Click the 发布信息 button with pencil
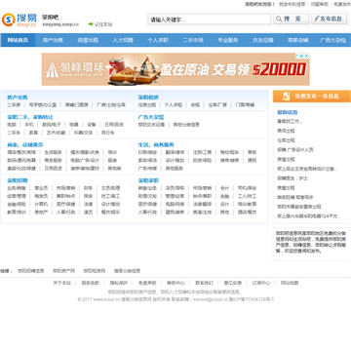 (x=329, y=19)
